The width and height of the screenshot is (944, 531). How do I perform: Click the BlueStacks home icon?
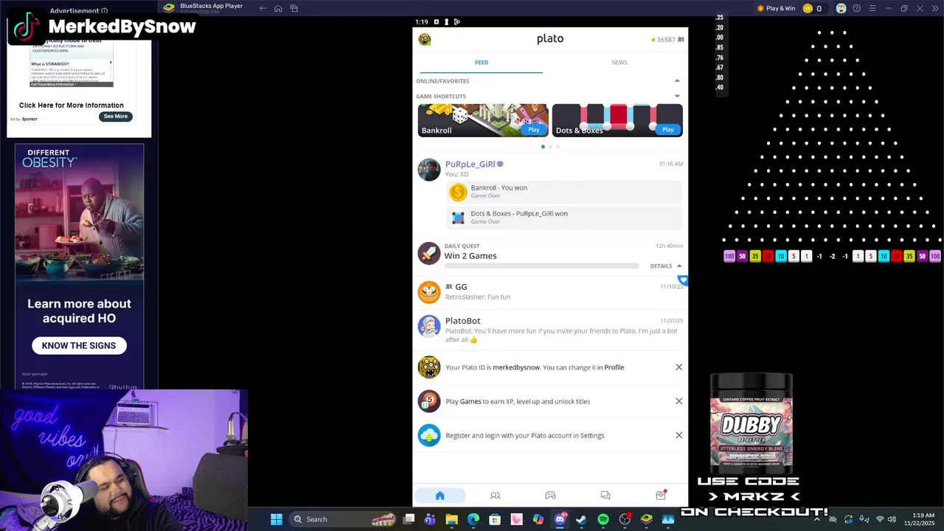point(278,8)
